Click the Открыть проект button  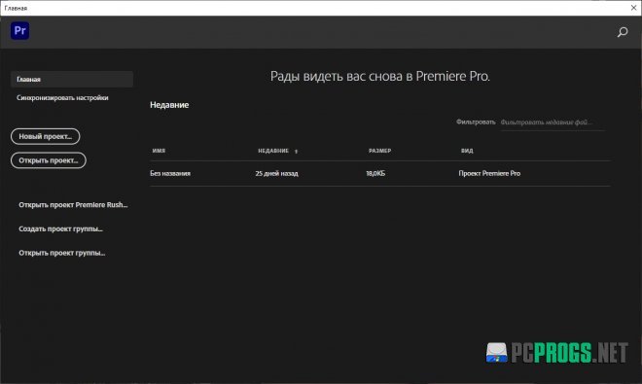tap(49, 160)
